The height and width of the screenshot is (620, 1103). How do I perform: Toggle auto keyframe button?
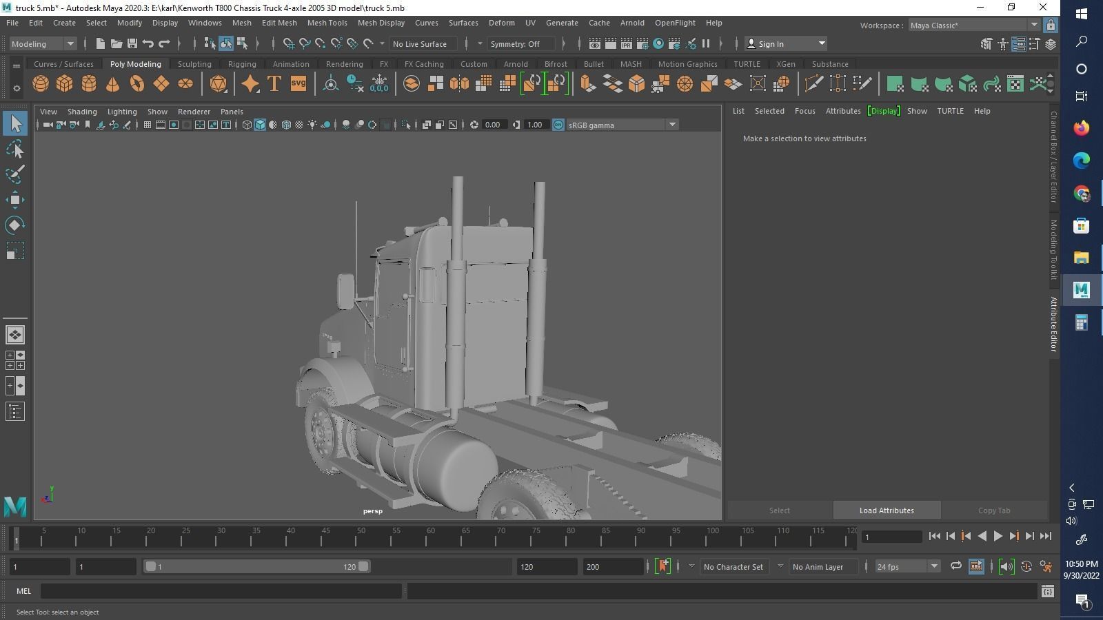pos(1026,567)
